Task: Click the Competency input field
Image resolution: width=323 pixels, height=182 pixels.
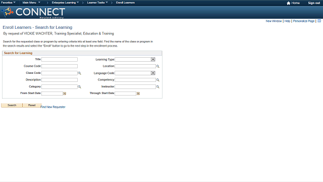Action: tap(135, 80)
